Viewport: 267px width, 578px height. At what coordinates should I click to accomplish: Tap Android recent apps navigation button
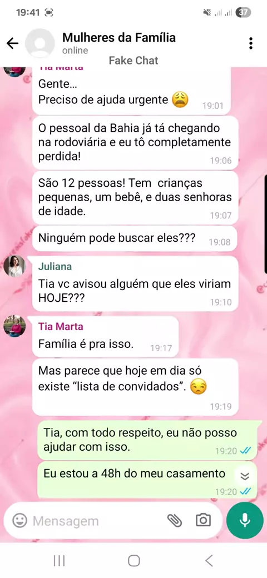[x=59, y=561]
